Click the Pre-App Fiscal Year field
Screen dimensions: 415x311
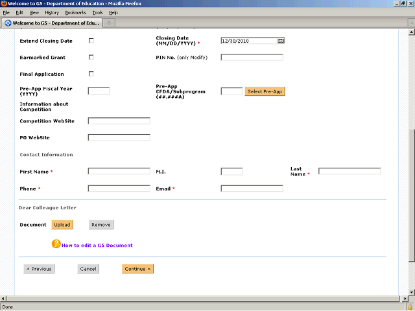click(99, 91)
